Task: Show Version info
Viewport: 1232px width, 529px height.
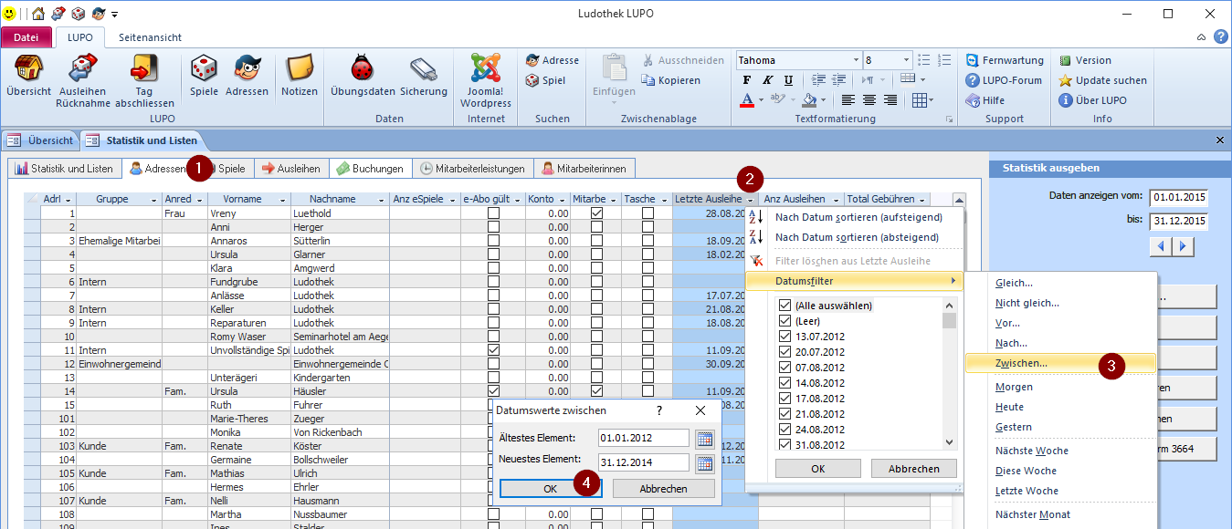Action: (x=1085, y=60)
